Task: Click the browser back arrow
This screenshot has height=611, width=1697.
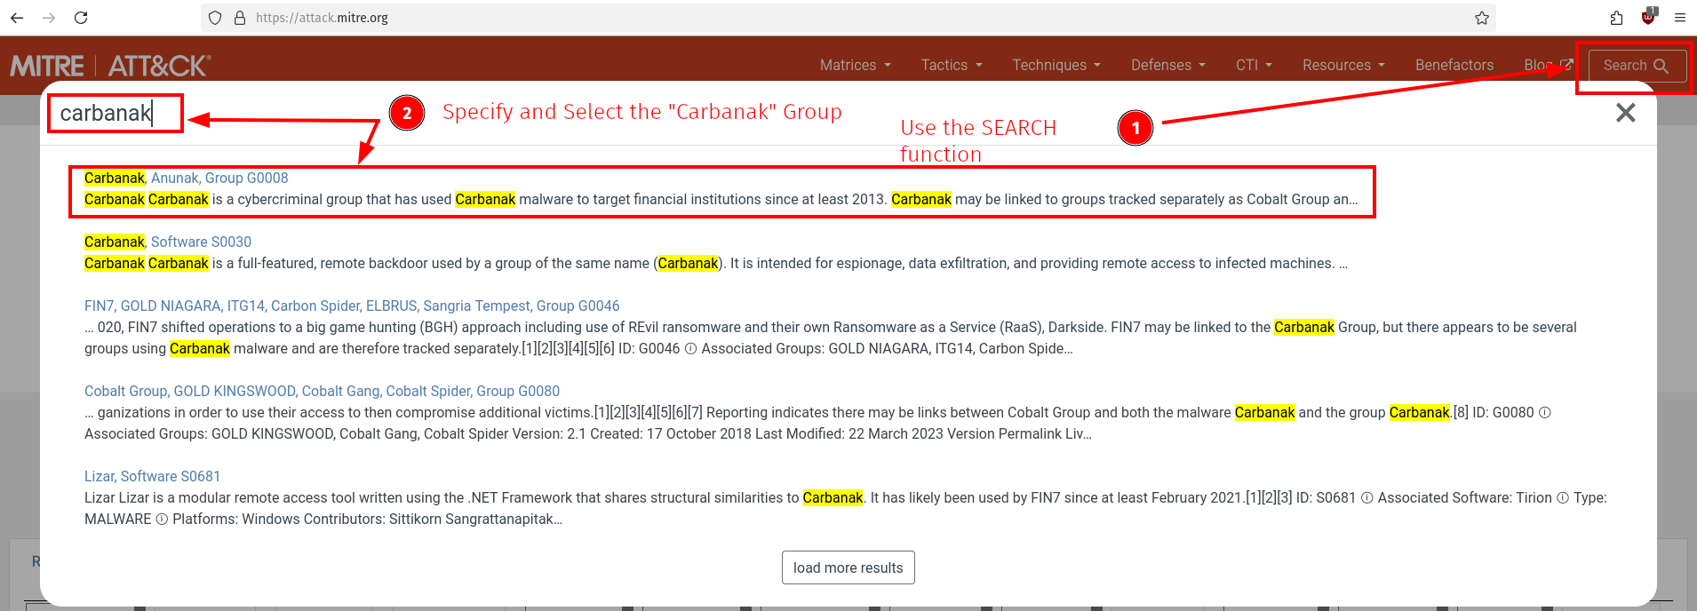Action: pos(17,18)
